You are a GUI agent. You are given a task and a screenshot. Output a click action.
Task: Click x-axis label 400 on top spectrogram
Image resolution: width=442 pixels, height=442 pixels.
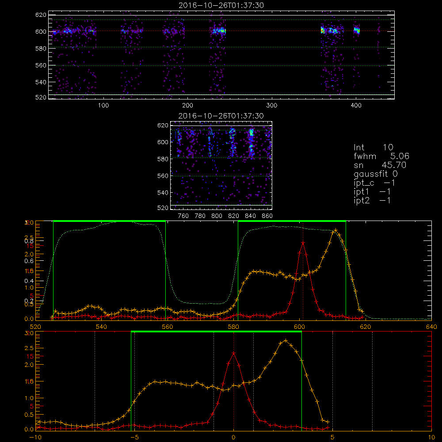pos(356,106)
